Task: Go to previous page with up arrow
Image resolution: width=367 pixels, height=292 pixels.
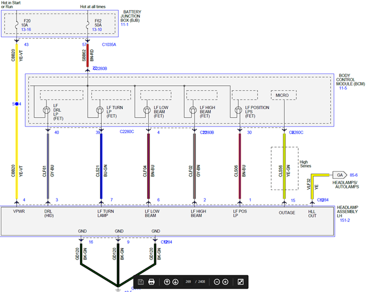Action: pos(167,282)
